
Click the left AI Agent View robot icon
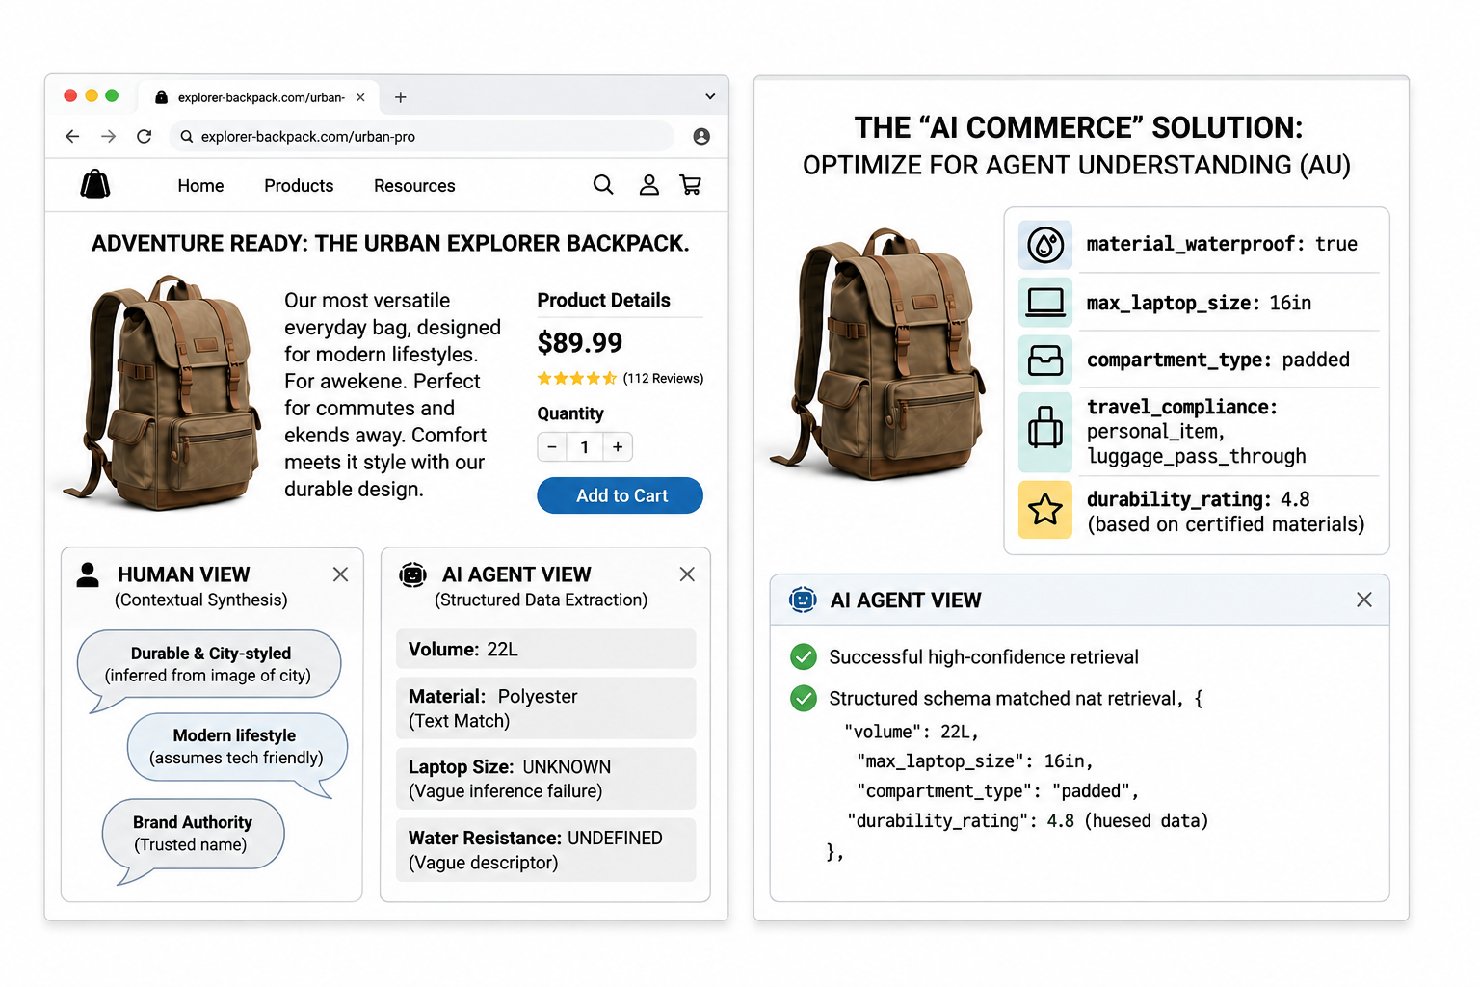412,574
